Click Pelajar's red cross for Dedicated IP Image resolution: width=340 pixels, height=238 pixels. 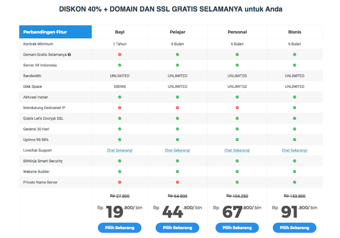click(177, 108)
